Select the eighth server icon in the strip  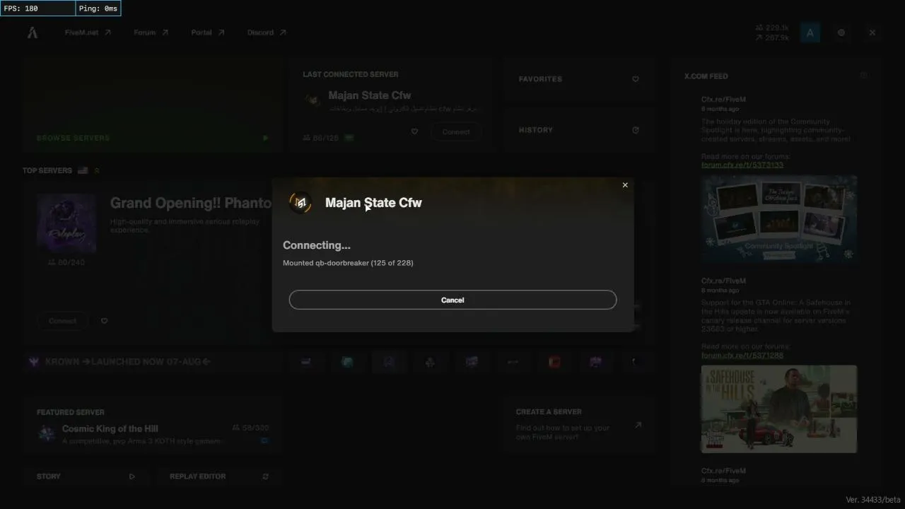tap(595, 362)
